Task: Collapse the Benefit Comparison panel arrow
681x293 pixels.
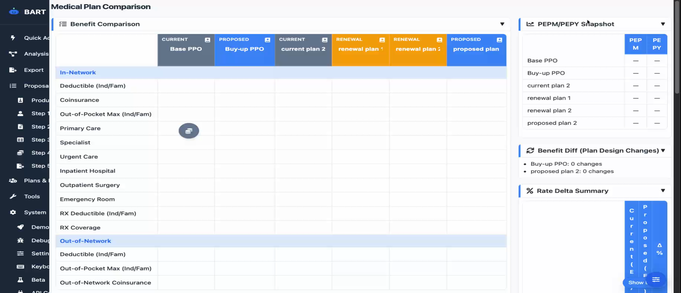Action: coord(502,24)
